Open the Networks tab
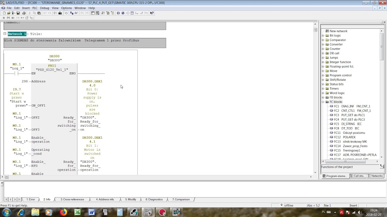 (x=376, y=176)
